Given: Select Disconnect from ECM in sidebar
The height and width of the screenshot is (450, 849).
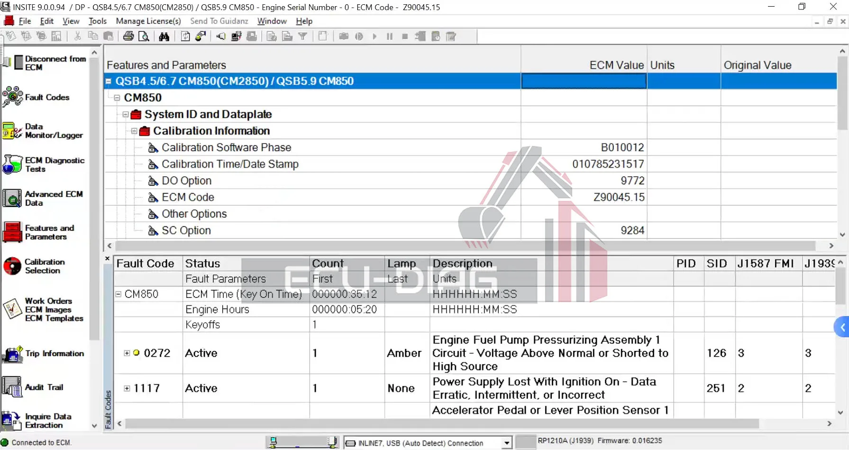Looking at the screenshot, I should point(45,63).
